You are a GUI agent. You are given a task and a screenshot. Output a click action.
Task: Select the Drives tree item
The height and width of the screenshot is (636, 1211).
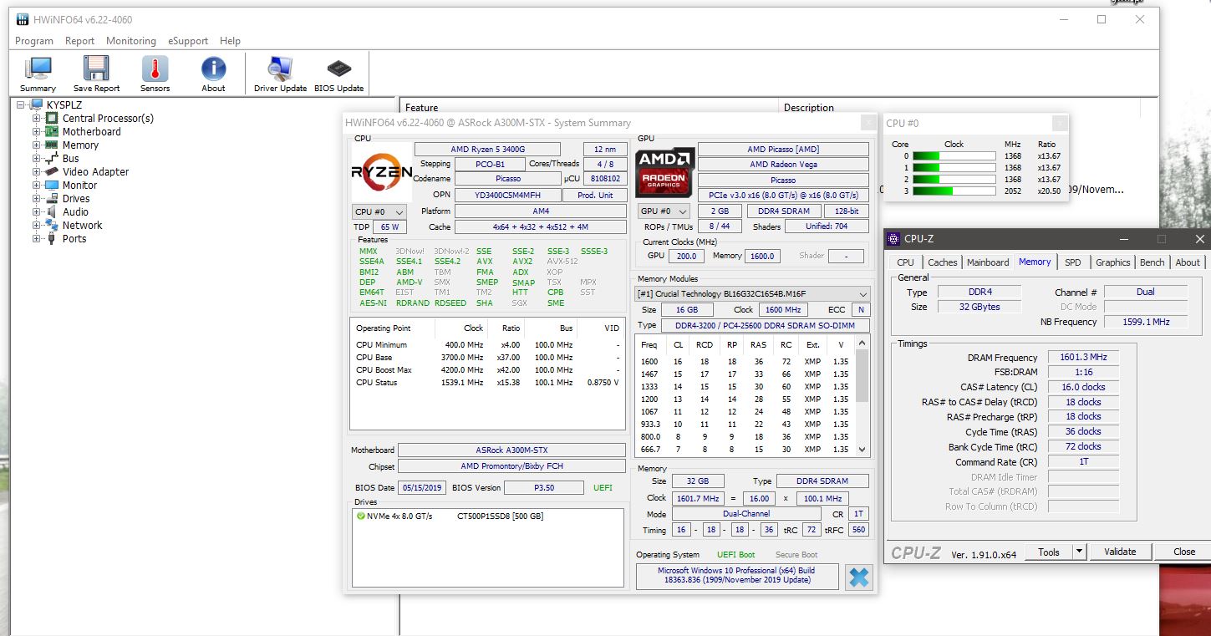[x=75, y=199]
